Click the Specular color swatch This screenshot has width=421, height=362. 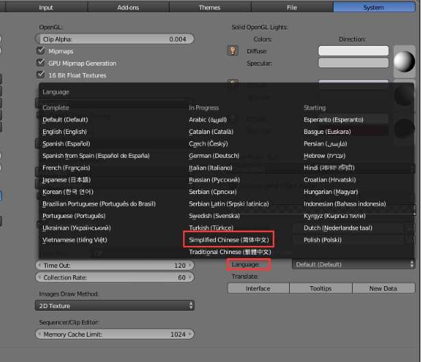click(x=353, y=63)
